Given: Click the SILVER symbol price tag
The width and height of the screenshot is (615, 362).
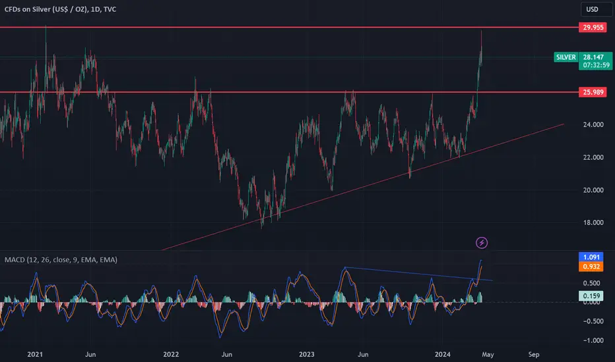Looking at the screenshot, I should [566, 57].
